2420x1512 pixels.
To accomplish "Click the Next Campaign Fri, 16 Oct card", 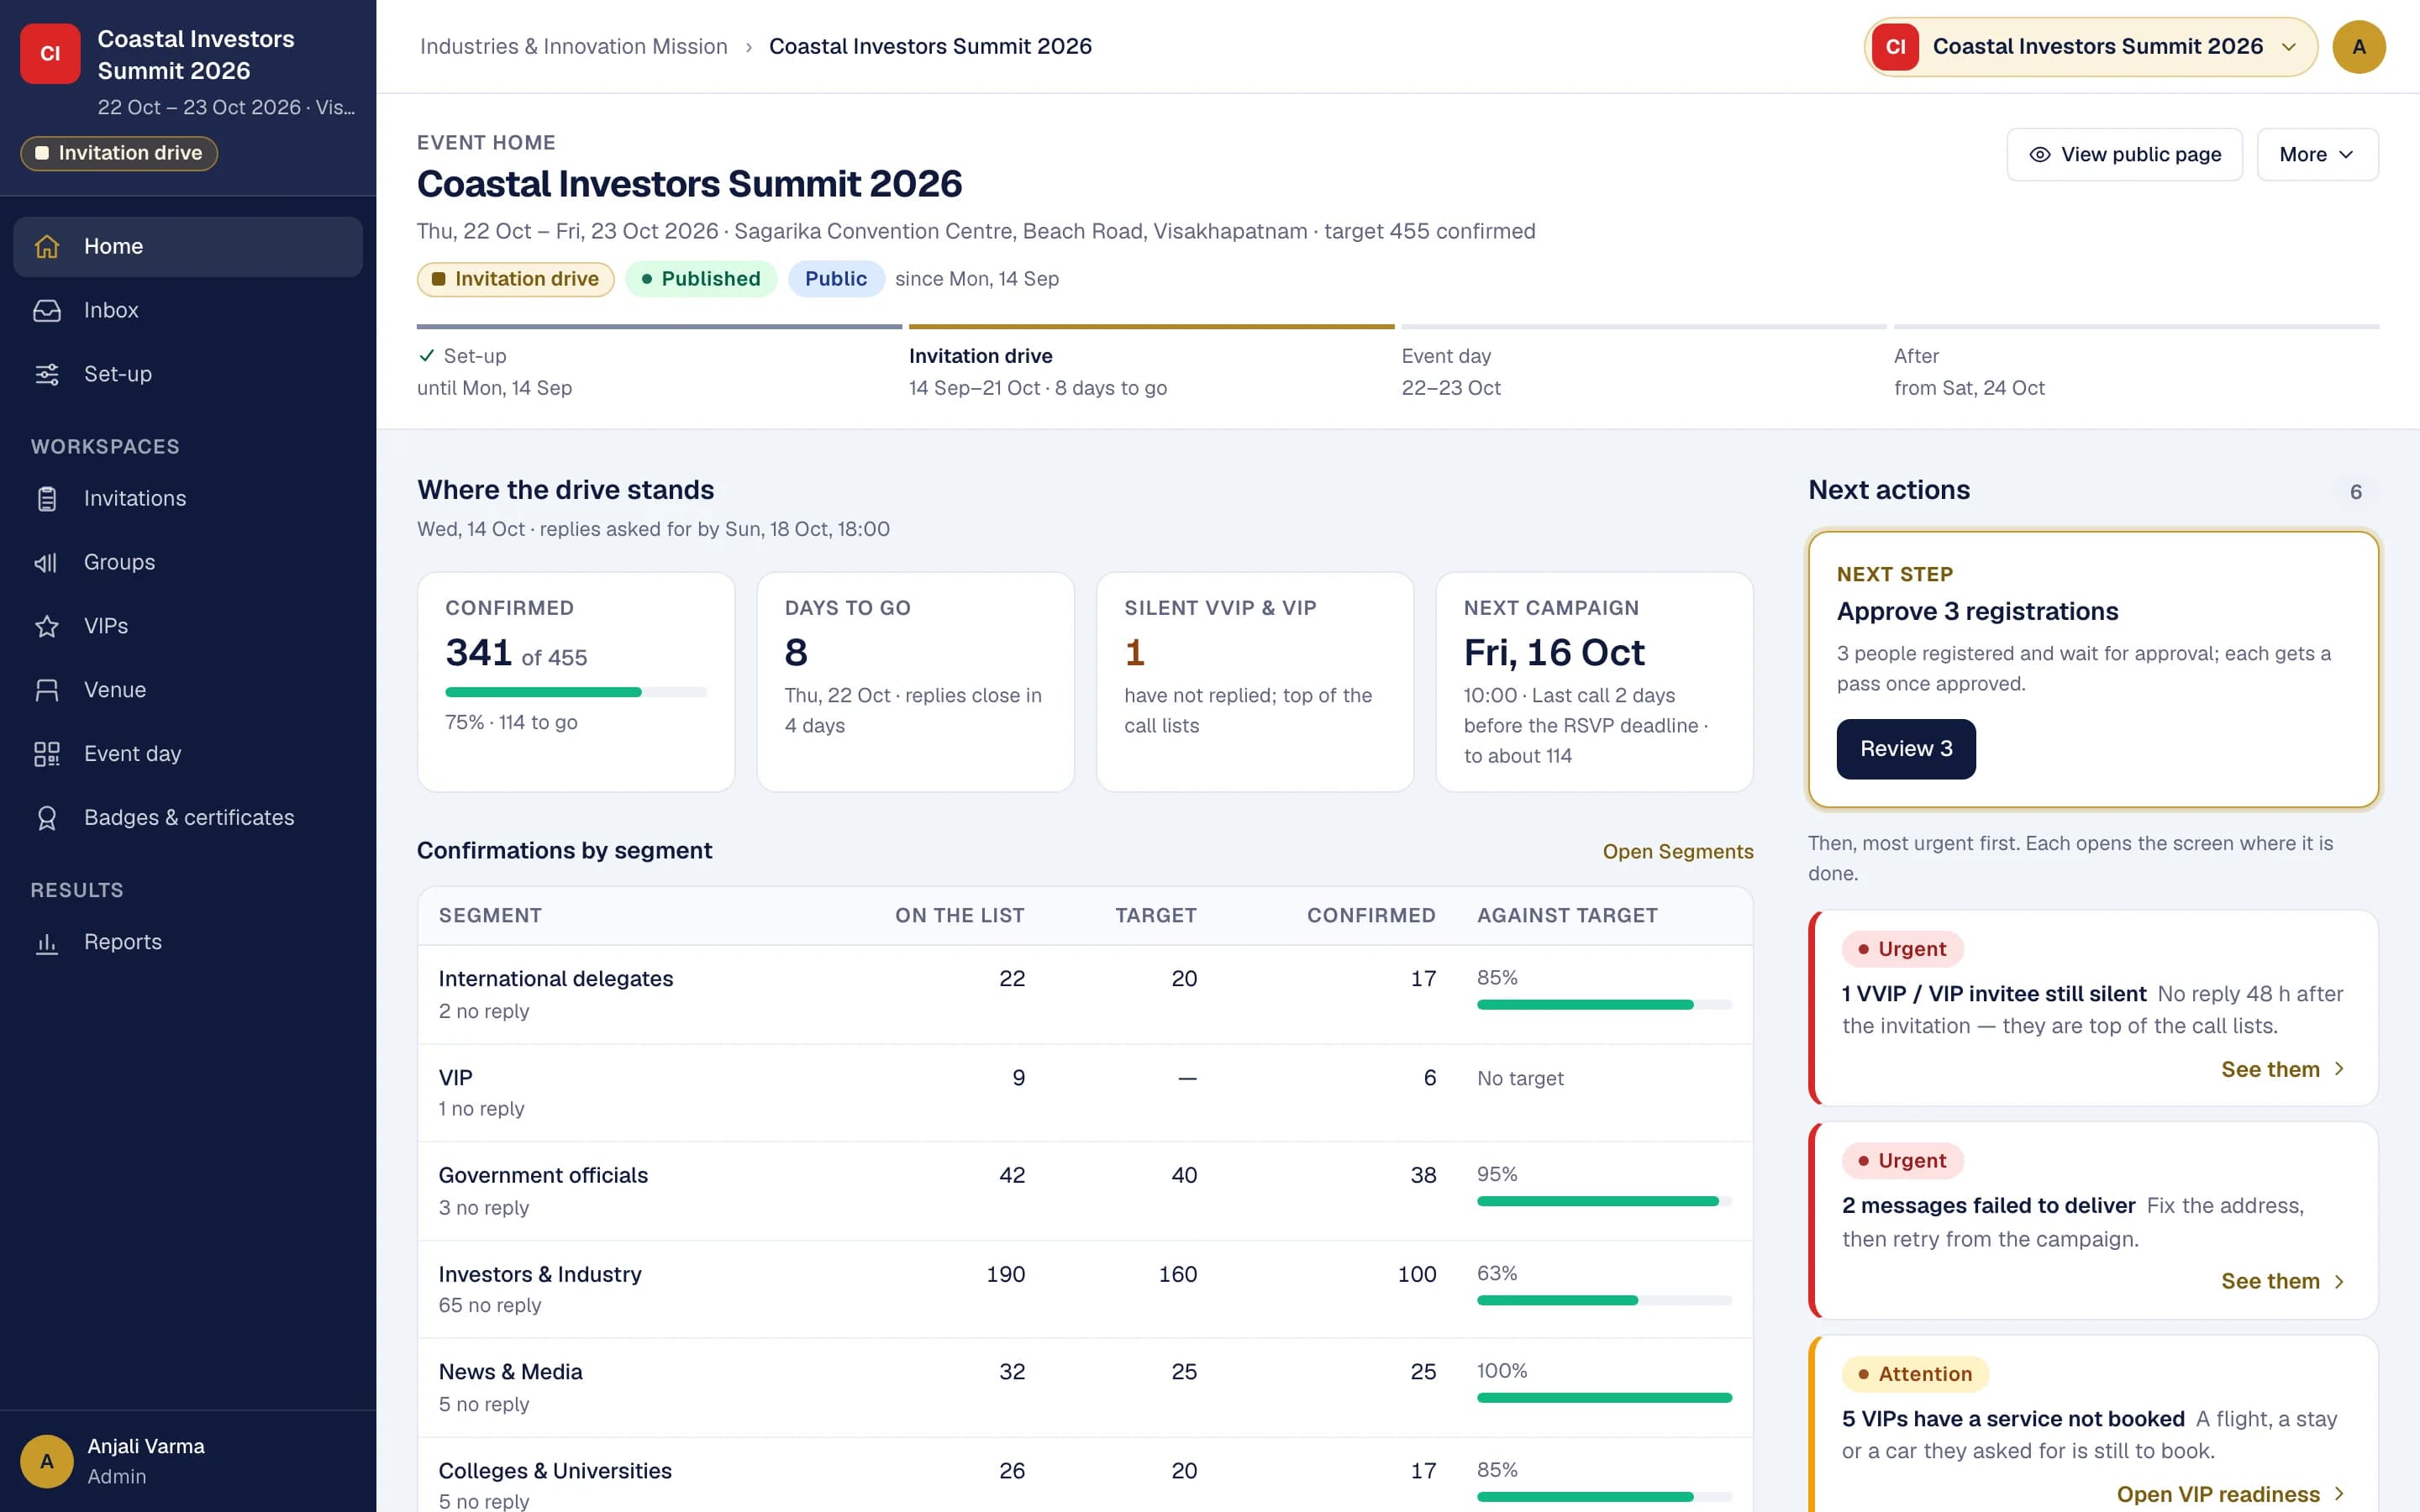I will [x=1594, y=682].
